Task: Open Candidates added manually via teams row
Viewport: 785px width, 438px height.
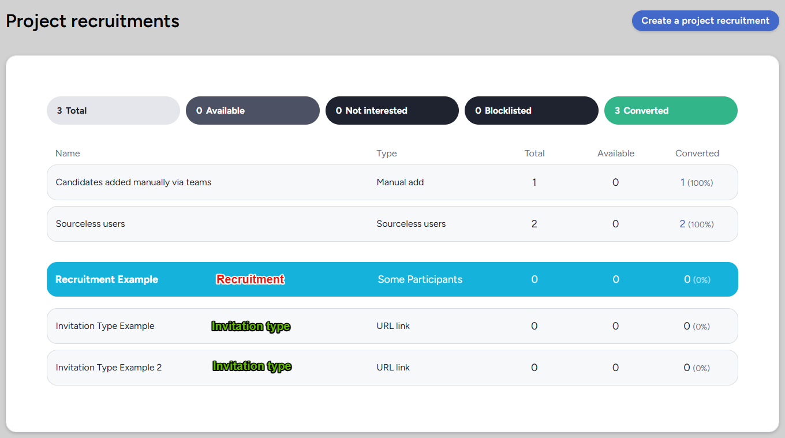Action: [392, 182]
